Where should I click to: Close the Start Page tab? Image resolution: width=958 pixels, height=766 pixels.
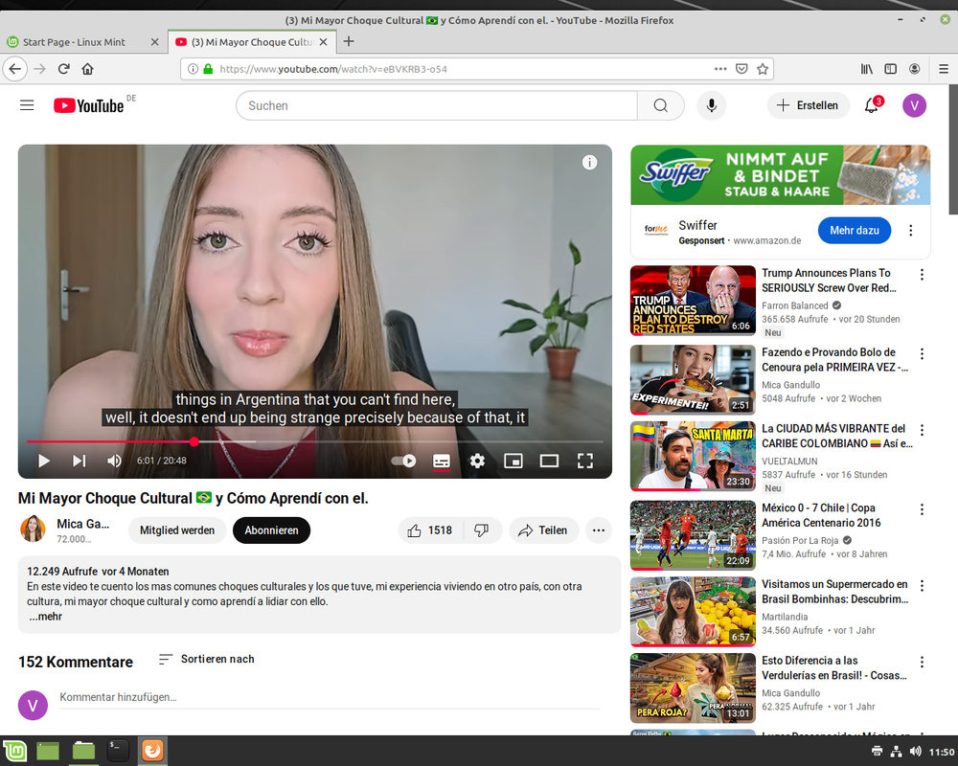[x=154, y=42]
